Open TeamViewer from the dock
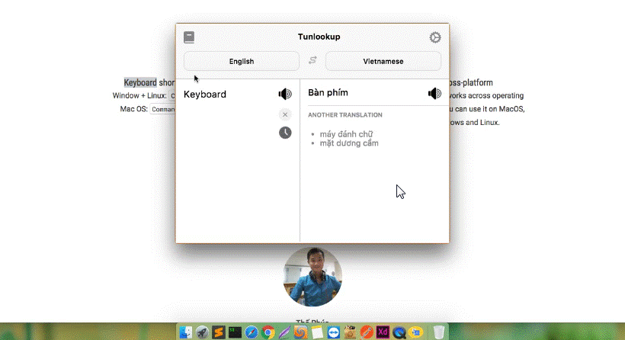Image resolution: width=625 pixels, height=340 pixels. (334, 332)
